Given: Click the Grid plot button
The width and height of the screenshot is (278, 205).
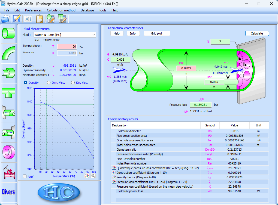Looking at the screenshot, I should [x=156, y=33].
